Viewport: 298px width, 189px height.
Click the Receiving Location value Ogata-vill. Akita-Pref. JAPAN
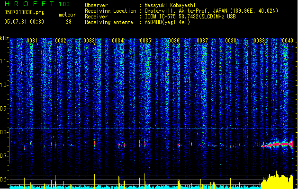coord(186,11)
